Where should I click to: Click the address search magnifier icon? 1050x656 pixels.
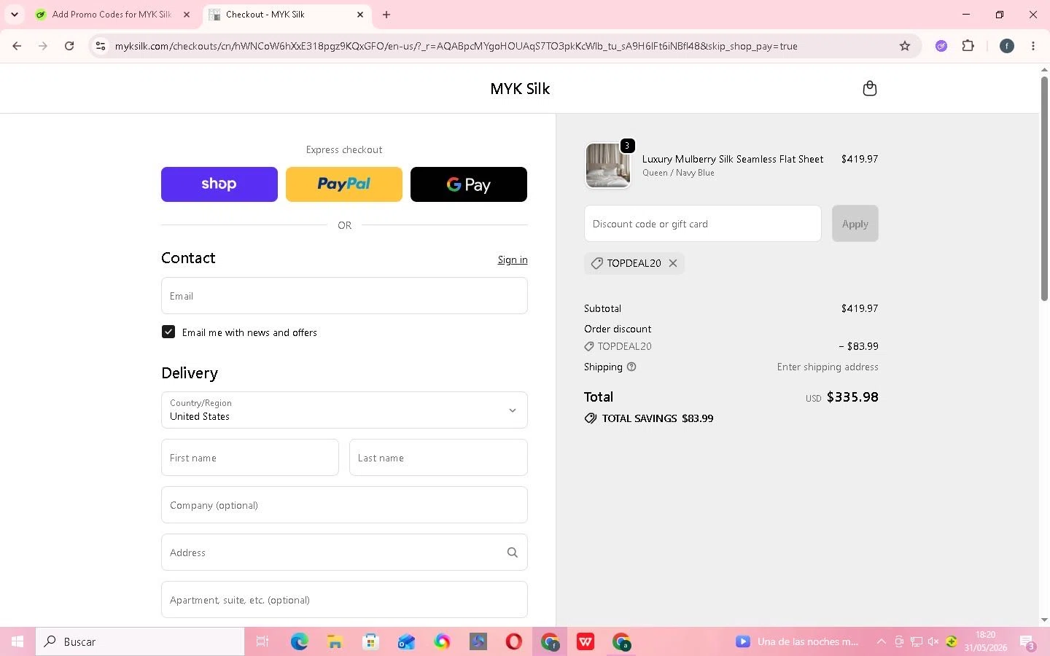[513, 552]
